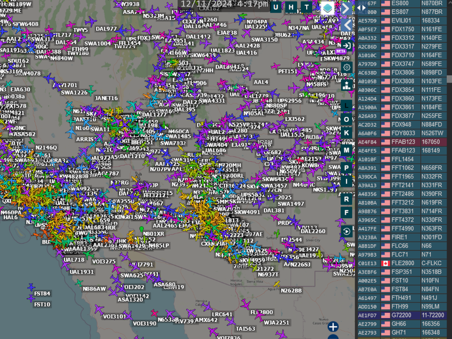Toggle the H map button

(291, 7)
